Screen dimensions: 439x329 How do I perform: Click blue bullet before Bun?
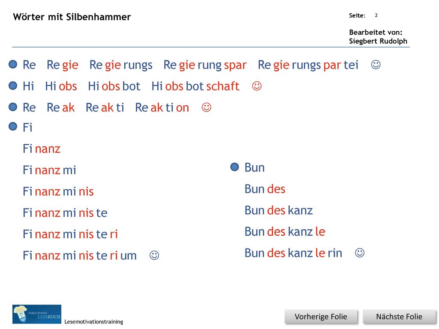[235, 167]
